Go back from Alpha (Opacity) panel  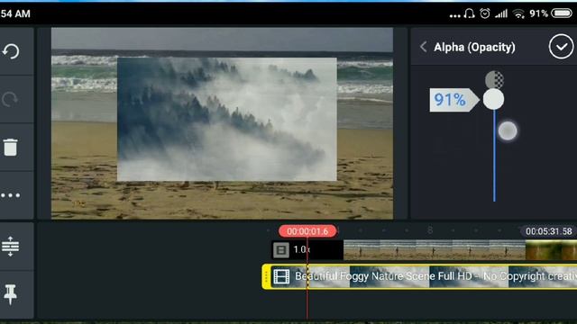click(x=424, y=47)
